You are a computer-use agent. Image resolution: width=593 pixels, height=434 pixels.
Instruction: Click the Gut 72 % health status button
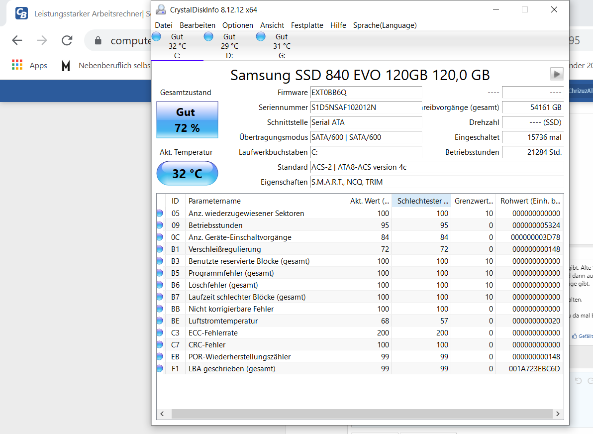pos(187,119)
